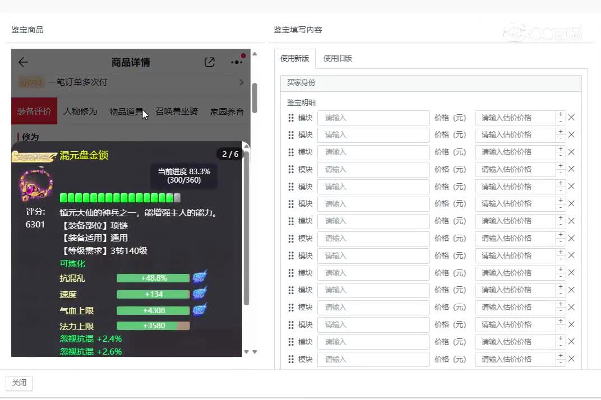
Task: Click the green 当前进度 segmented progress bar
Action: click(120, 198)
